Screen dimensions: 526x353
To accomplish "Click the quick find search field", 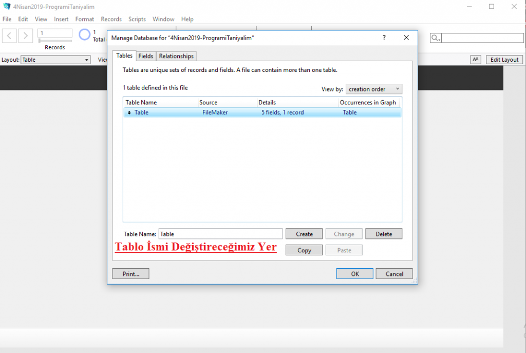I will coord(482,38).
